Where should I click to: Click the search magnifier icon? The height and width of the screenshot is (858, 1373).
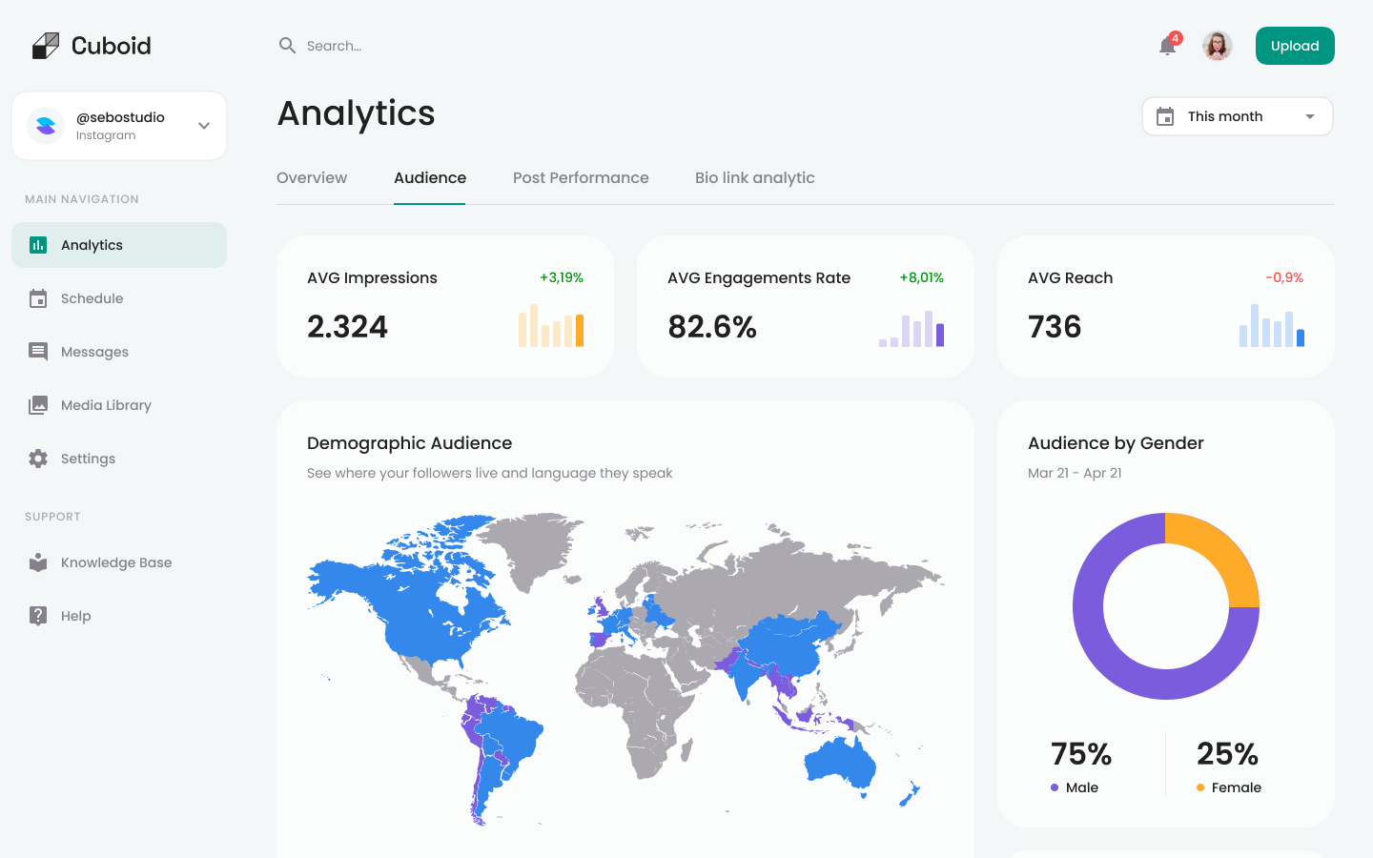(287, 45)
